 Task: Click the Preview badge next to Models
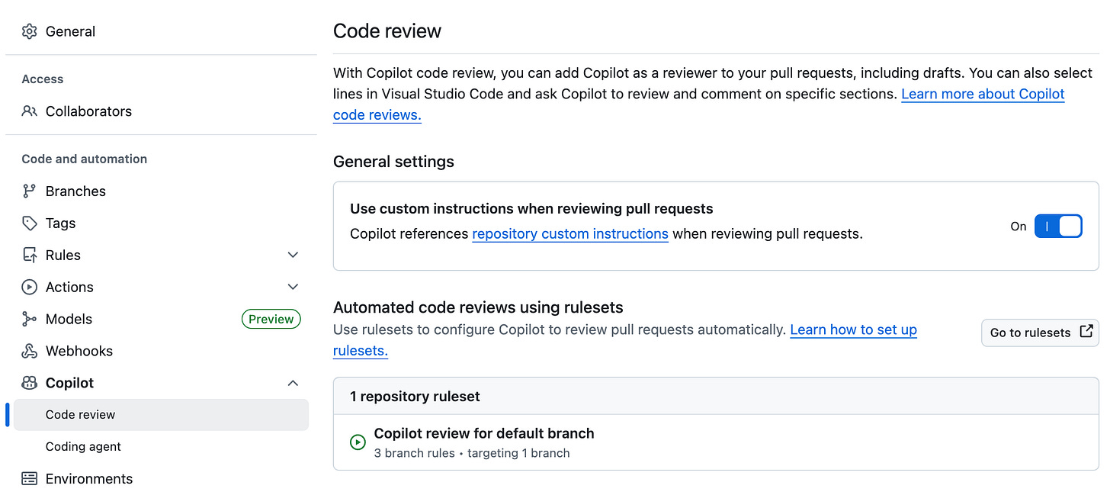click(271, 318)
